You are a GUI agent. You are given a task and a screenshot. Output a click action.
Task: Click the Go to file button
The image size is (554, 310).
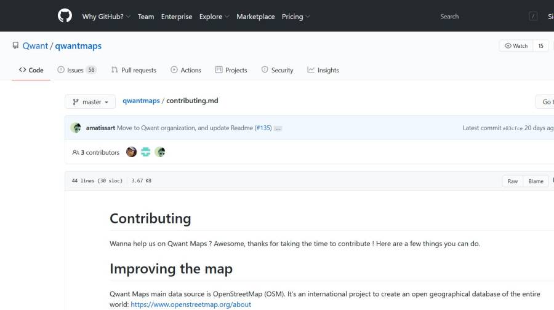coord(545,102)
